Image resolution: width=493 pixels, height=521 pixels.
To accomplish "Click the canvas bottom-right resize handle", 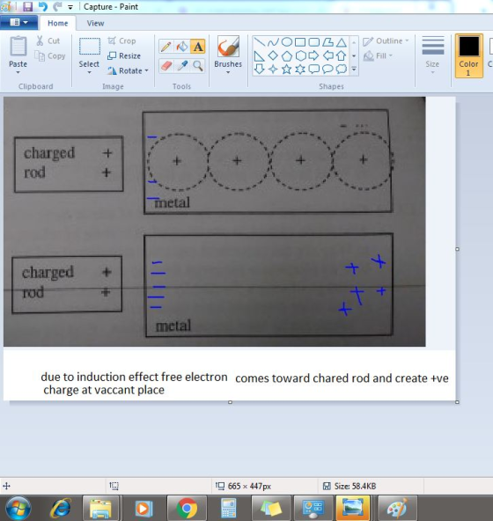I will (x=457, y=402).
